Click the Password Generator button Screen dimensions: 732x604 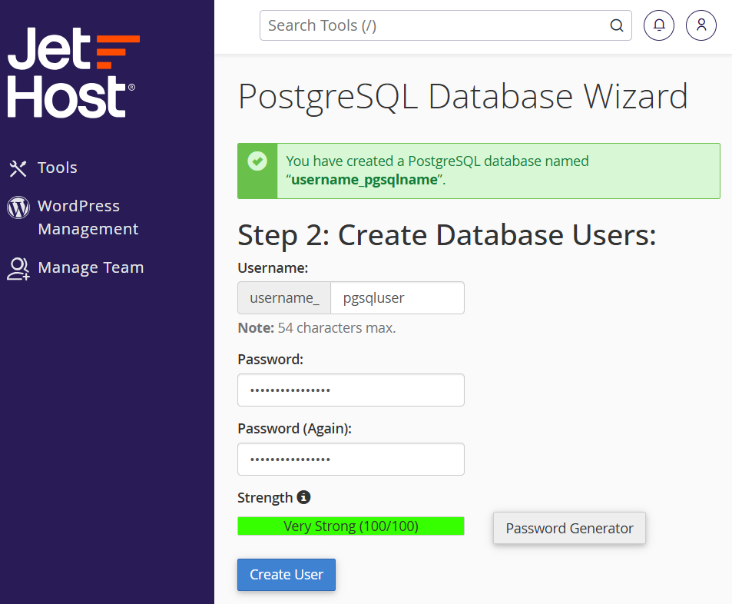point(569,528)
